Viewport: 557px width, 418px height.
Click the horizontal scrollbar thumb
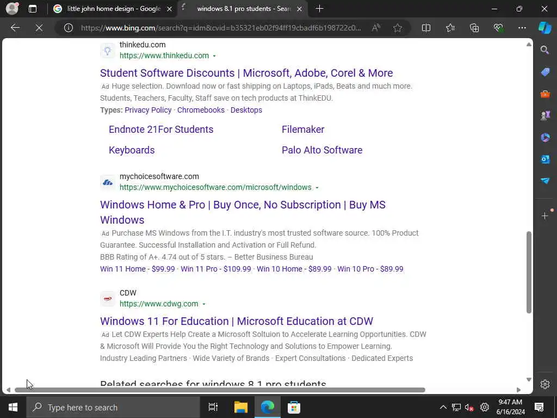tap(220, 390)
